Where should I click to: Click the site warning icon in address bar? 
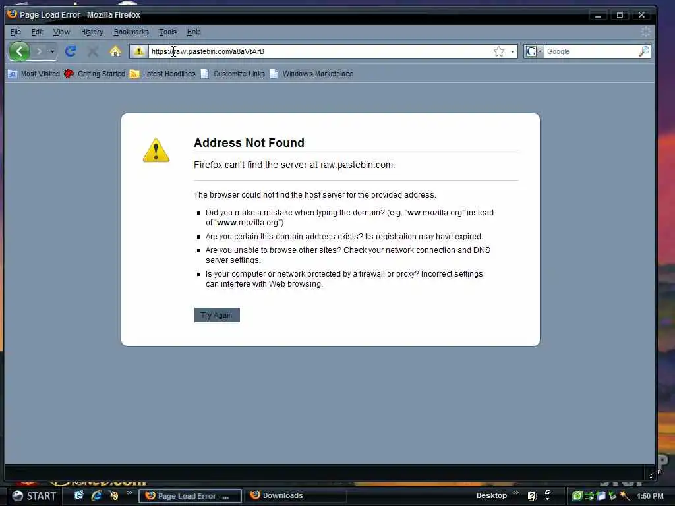click(x=138, y=51)
